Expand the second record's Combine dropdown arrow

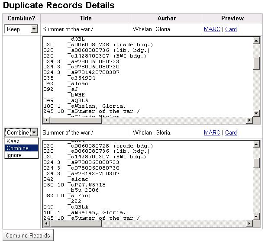34,132
